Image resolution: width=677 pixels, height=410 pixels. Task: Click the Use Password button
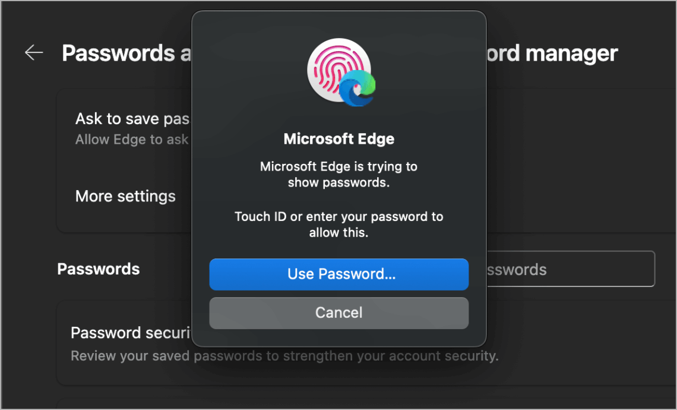(x=338, y=274)
